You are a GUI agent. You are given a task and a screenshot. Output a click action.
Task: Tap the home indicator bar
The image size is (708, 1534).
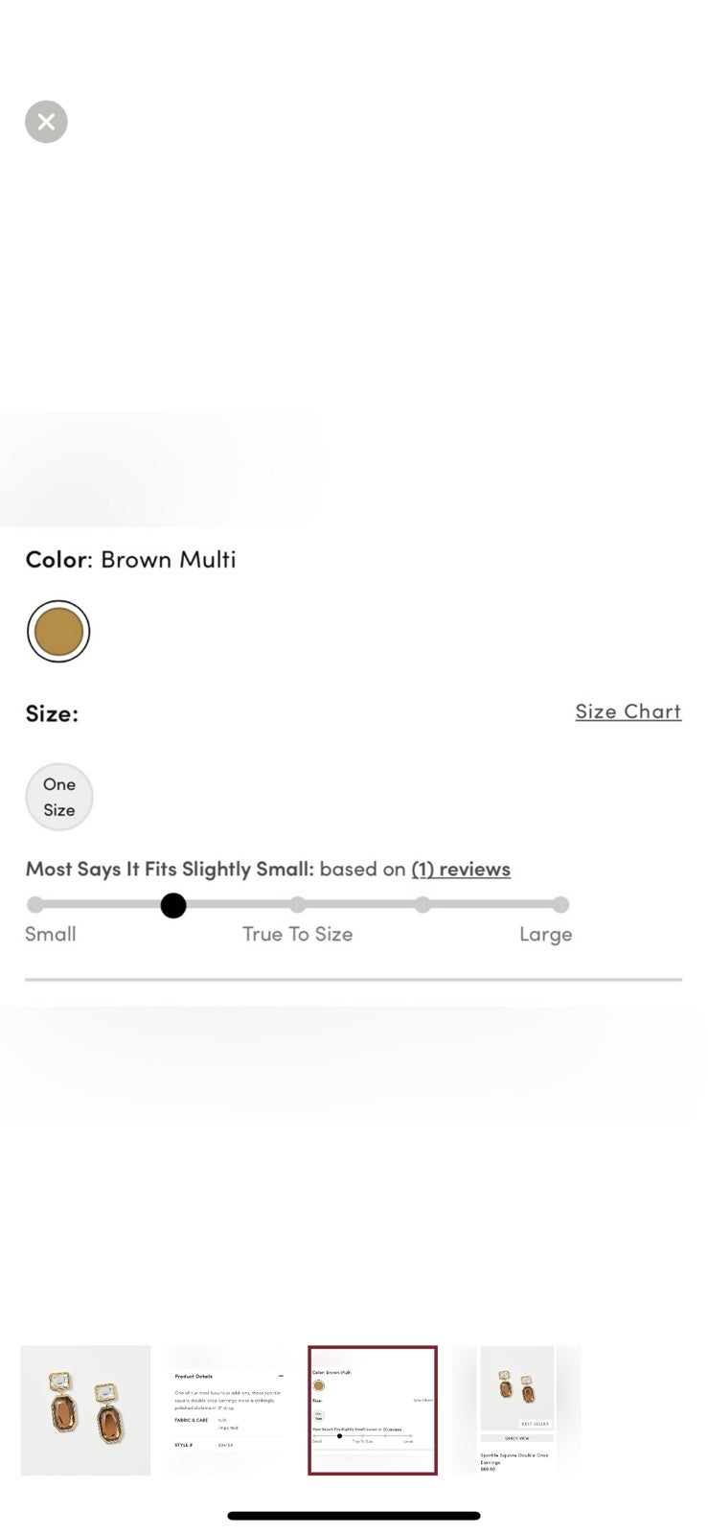pos(354,1516)
